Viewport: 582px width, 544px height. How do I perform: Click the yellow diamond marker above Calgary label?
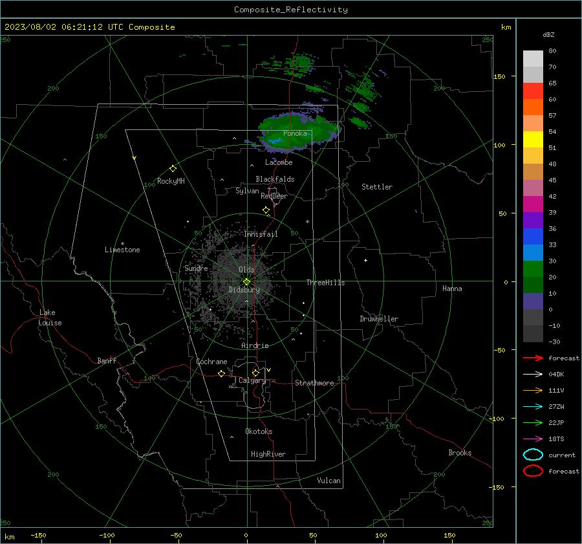pyautogui.click(x=255, y=373)
